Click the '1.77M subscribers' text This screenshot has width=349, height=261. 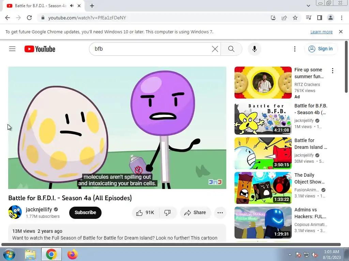click(43, 216)
